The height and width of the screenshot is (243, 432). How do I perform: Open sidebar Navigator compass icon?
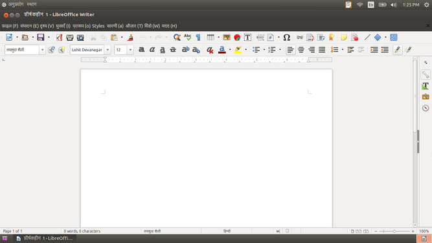426,108
